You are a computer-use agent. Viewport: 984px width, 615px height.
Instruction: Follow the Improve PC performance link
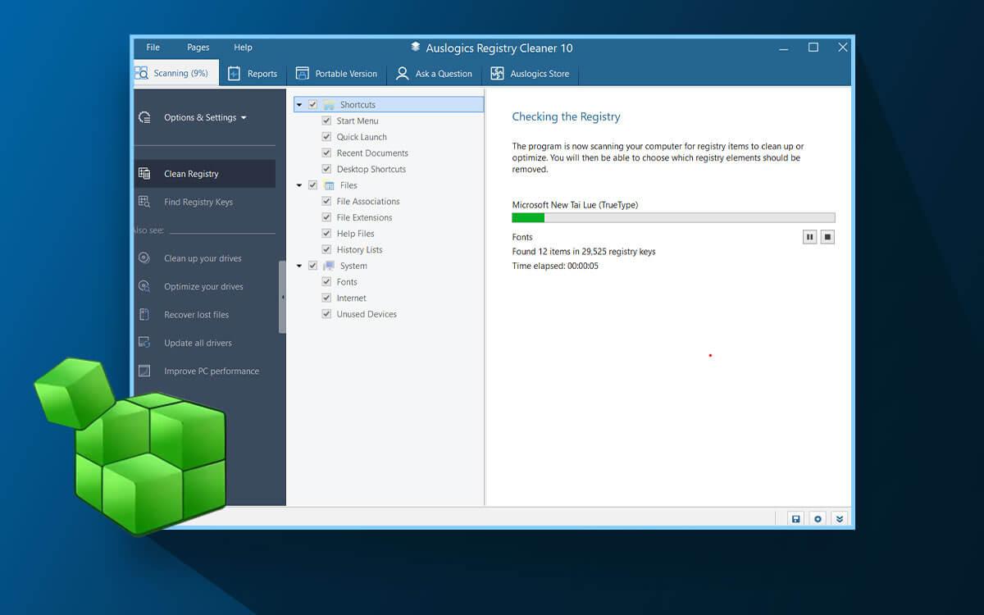(212, 371)
